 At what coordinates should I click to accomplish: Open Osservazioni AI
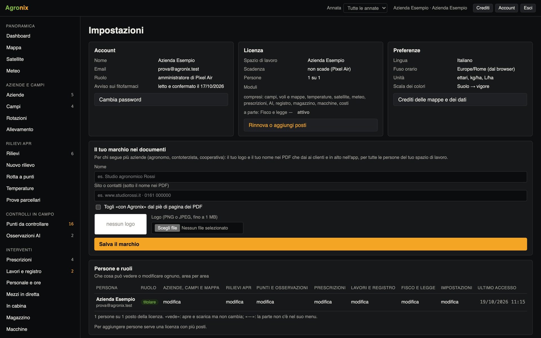(x=40, y=236)
